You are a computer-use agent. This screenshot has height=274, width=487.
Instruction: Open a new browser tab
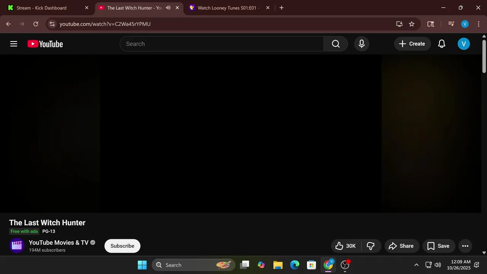point(282,8)
